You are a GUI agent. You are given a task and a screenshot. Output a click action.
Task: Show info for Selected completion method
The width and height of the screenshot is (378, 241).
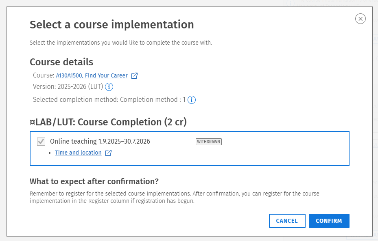pyautogui.click(x=192, y=100)
